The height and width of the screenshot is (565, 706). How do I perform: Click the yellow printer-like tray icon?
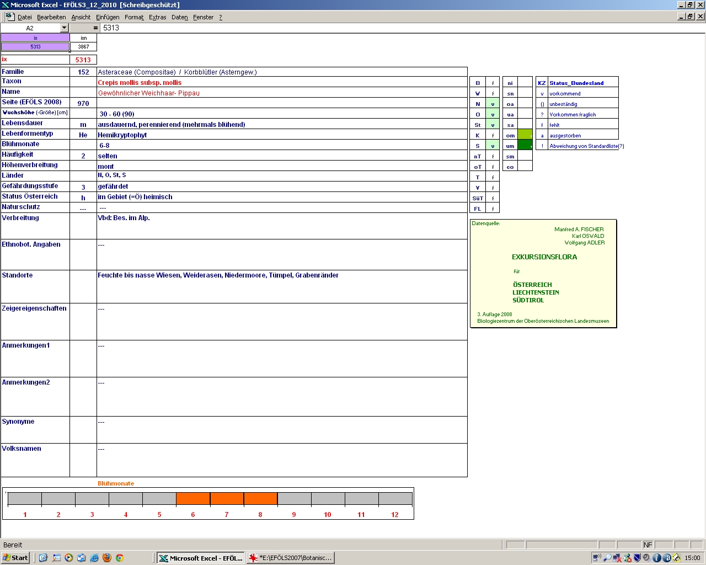677,558
